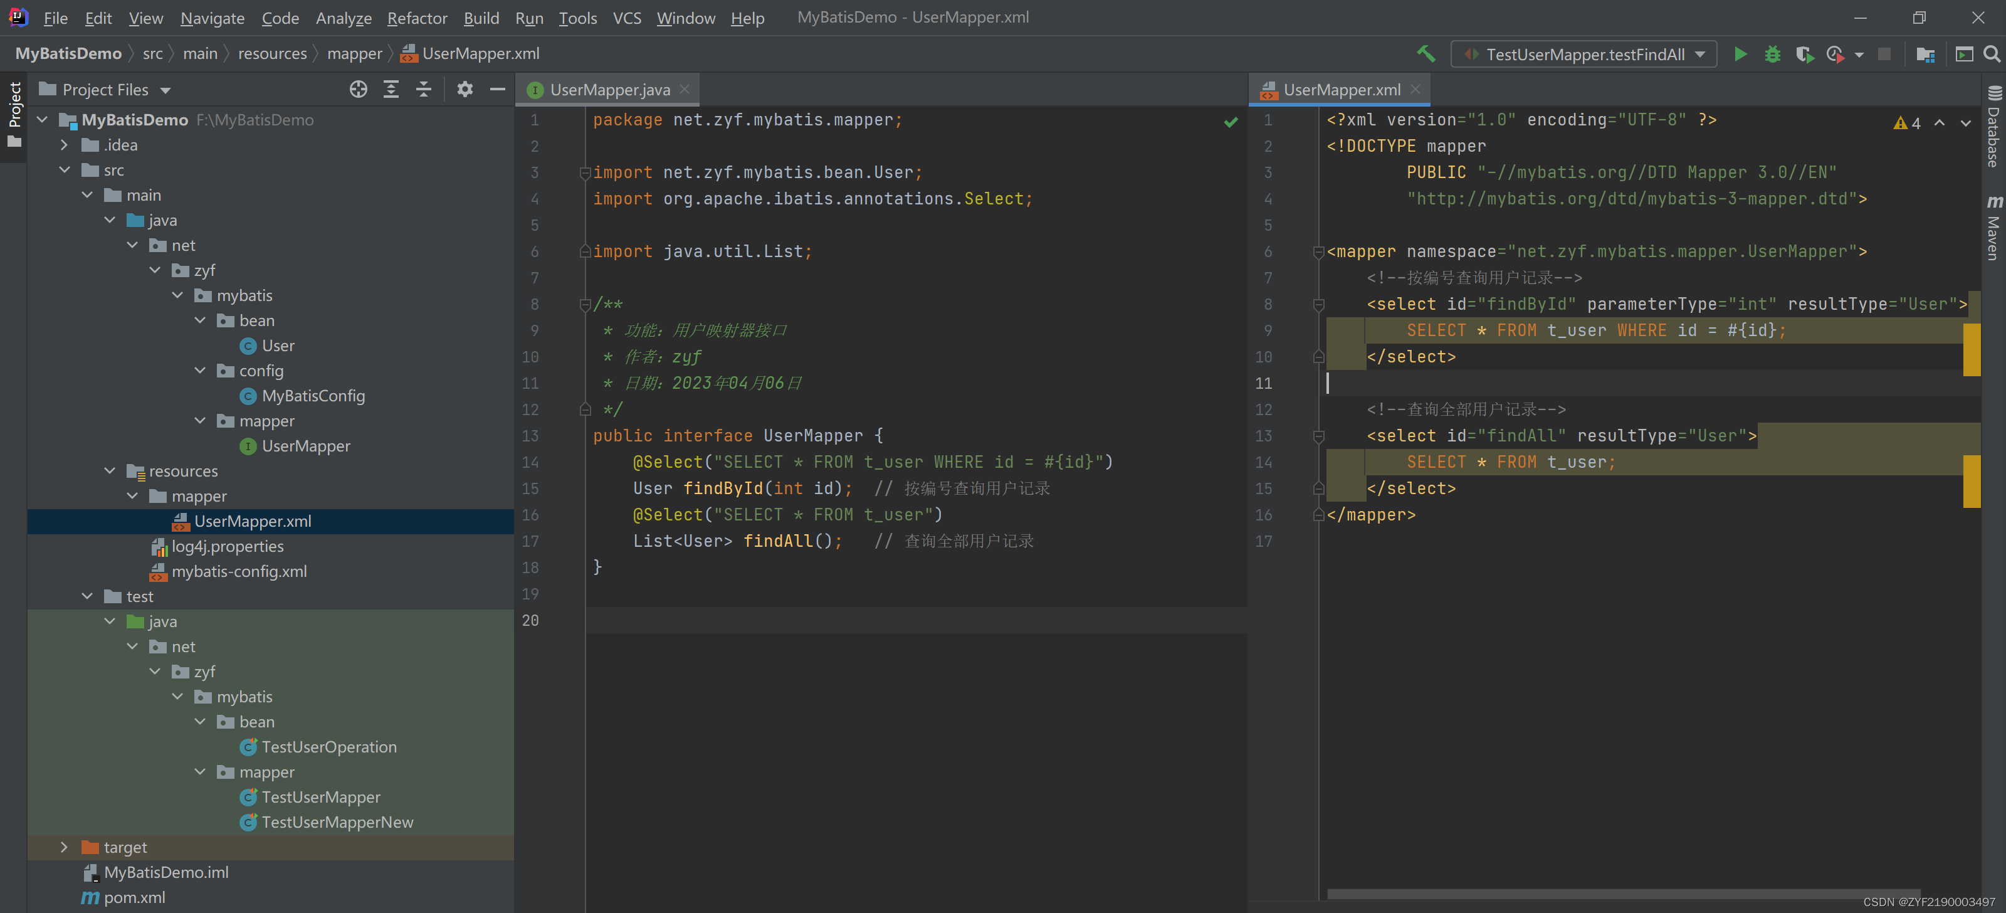This screenshot has height=913, width=2006.
Task: Click the Search Everywhere magnifier icon
Action: click(1991, 54)
